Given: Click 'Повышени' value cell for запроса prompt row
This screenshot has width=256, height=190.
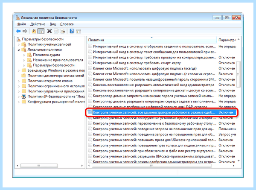Looking at the screenshot, I should pos(227,129).
